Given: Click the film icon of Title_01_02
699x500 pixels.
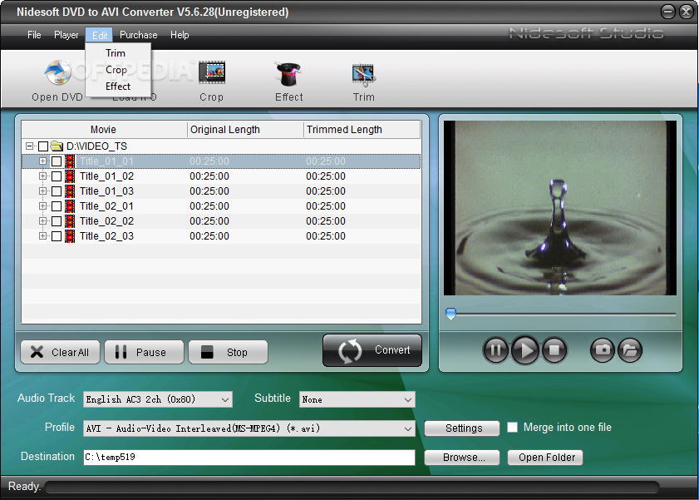Looking at the screenshot, I should [70, 176].
